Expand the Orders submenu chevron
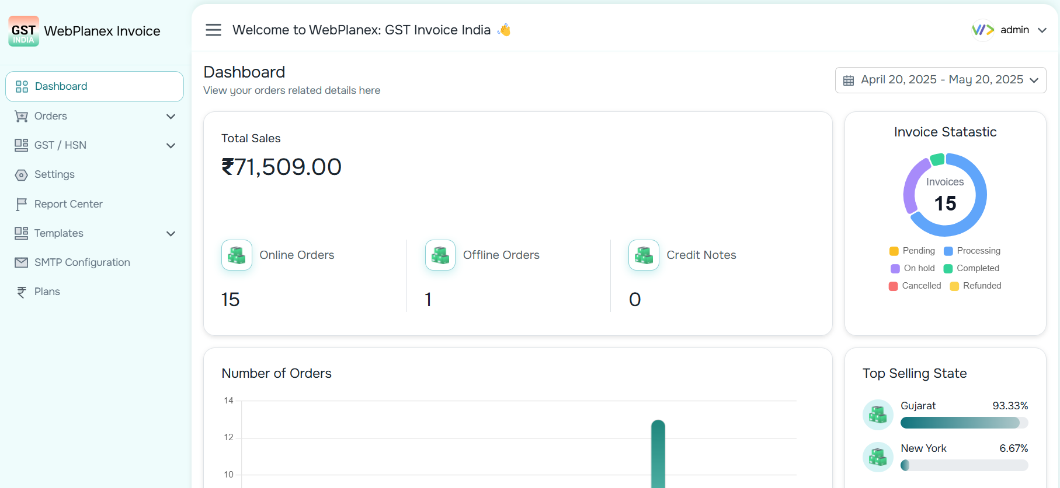Screen dimensions: 1060x488 tap(171, 117)
